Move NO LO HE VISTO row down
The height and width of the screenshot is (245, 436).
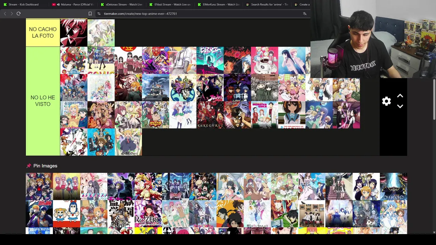click(x=400, y=106)
